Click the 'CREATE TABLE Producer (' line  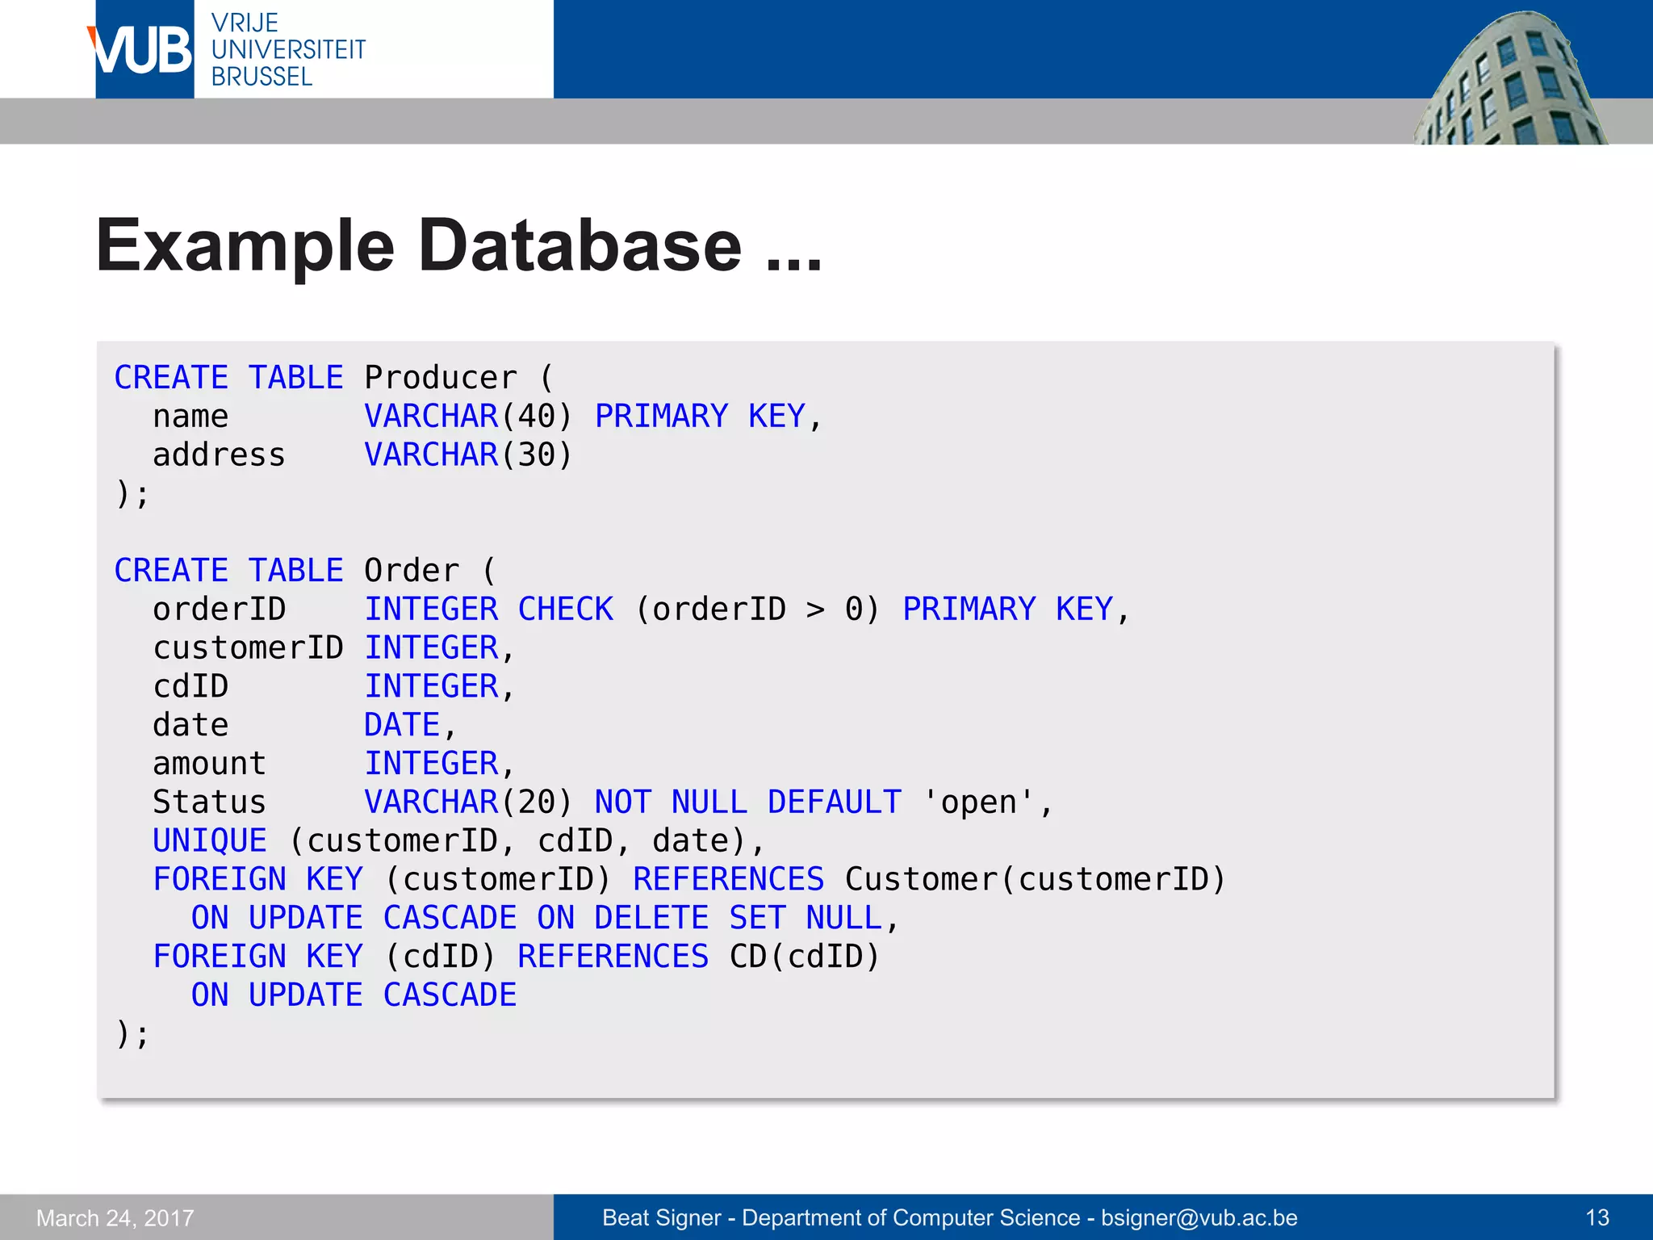click(334, 378)
